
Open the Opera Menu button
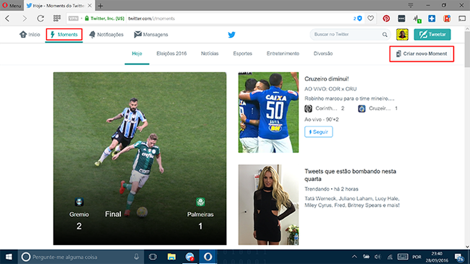[x=11, y=5]
